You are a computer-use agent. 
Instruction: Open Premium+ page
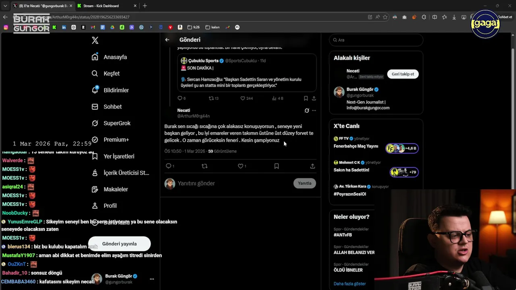click(110, 140)
